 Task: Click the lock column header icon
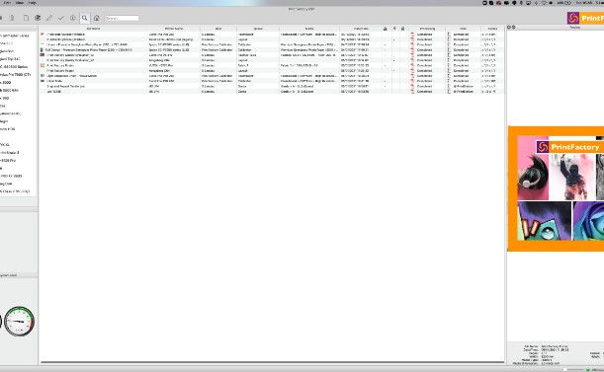click(x=385, y=29)
